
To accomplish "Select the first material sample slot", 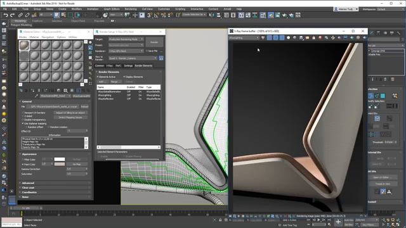I will point(24,45).
